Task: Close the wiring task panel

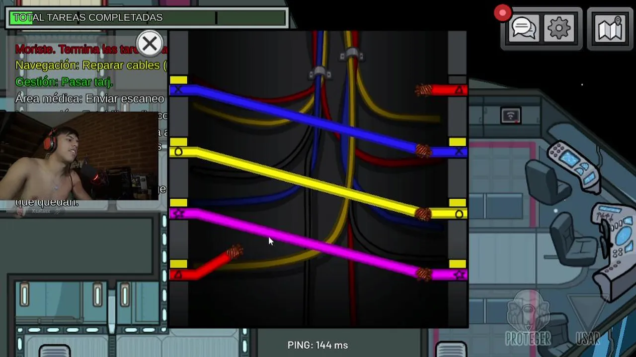Action: pos(149,44)
